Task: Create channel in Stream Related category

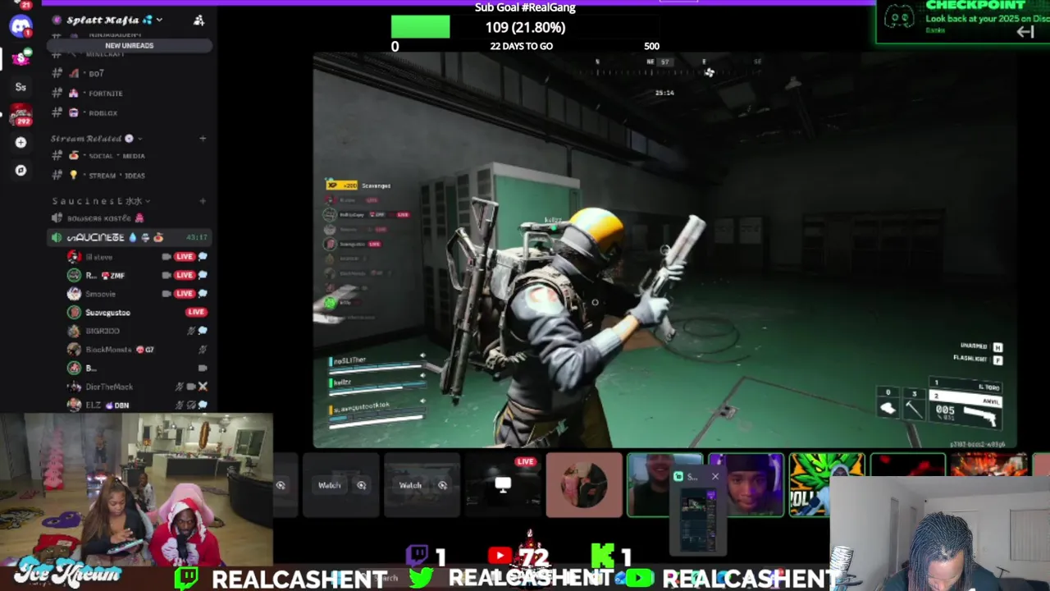Action: tap(203, 139)
